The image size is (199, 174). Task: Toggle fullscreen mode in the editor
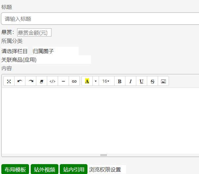[x=9, y=81]
